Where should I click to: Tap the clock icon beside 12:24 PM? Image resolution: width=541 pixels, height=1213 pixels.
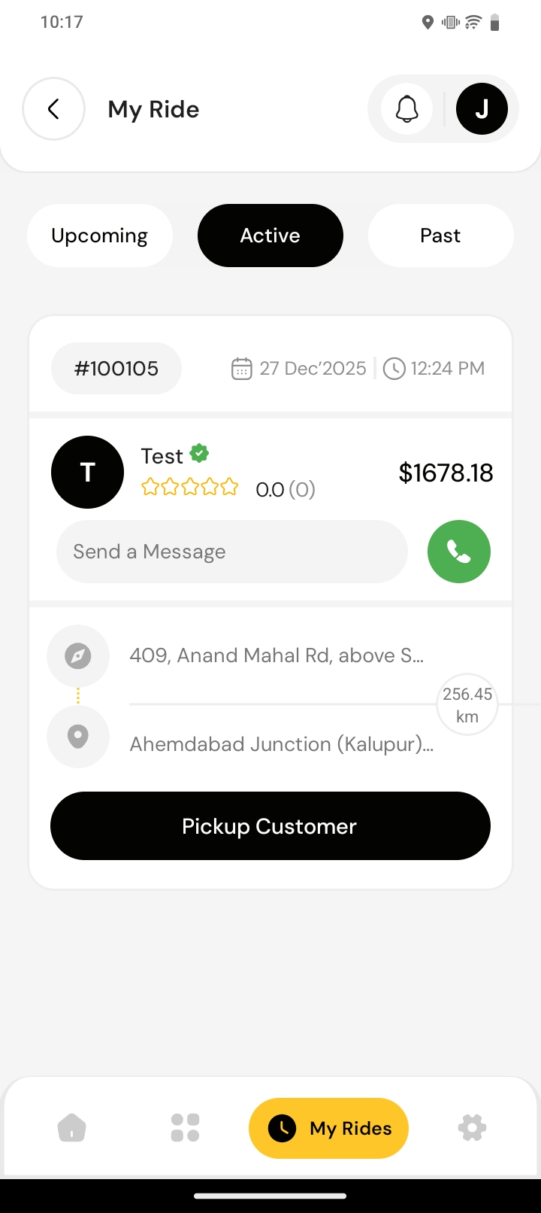point(394,369)
